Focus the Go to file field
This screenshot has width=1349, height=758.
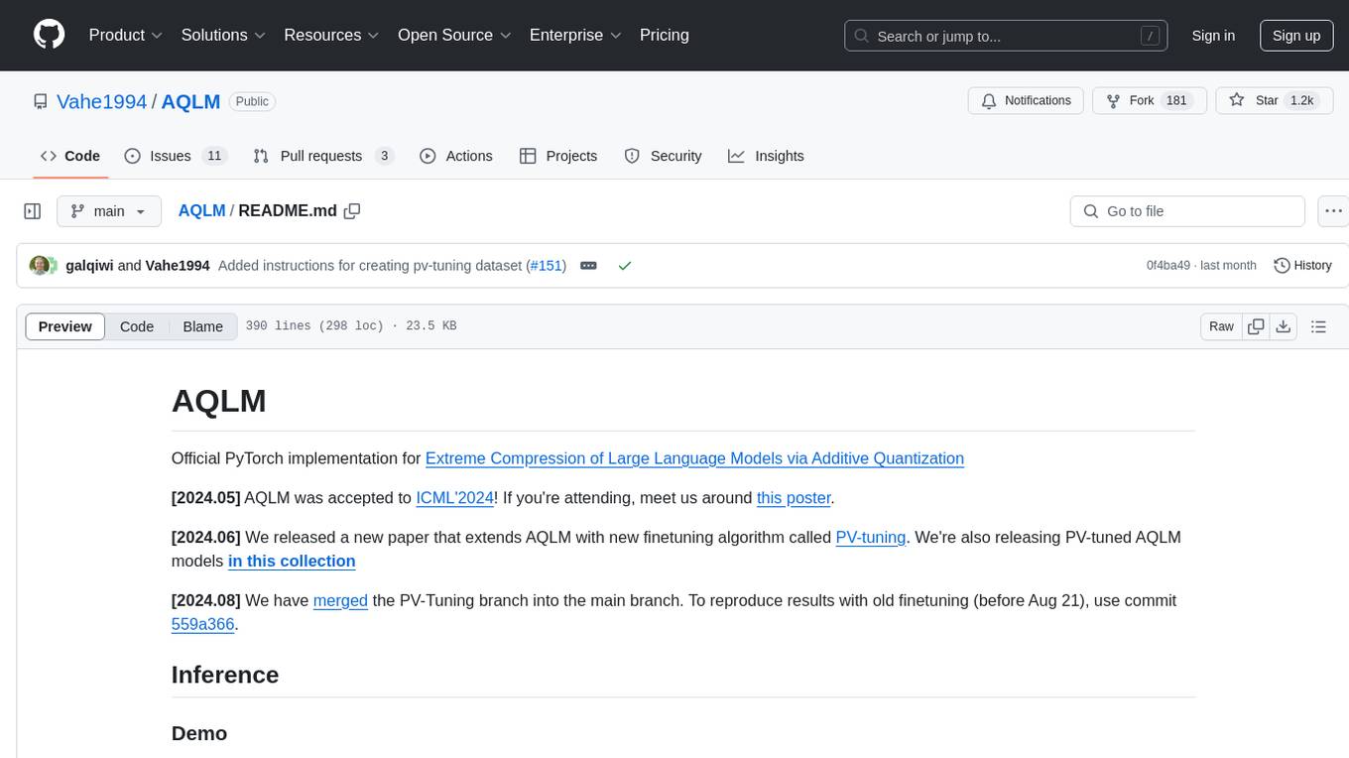[x=1187, y=211]
